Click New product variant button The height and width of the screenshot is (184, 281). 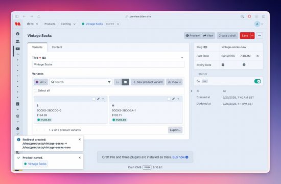coord(148,82)
